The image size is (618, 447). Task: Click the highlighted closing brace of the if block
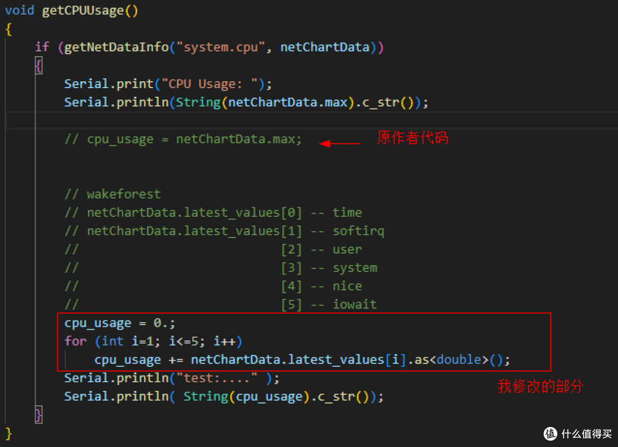coord(38,415)
